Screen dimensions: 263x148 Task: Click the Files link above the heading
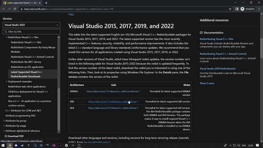71,14
